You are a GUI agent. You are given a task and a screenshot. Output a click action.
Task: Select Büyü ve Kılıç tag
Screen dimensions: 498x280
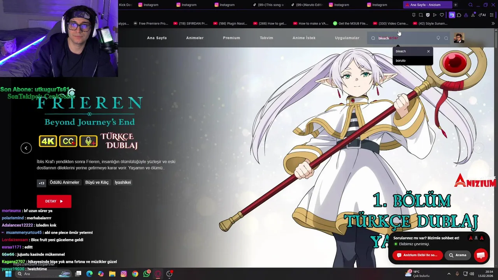tap(97, 182)
